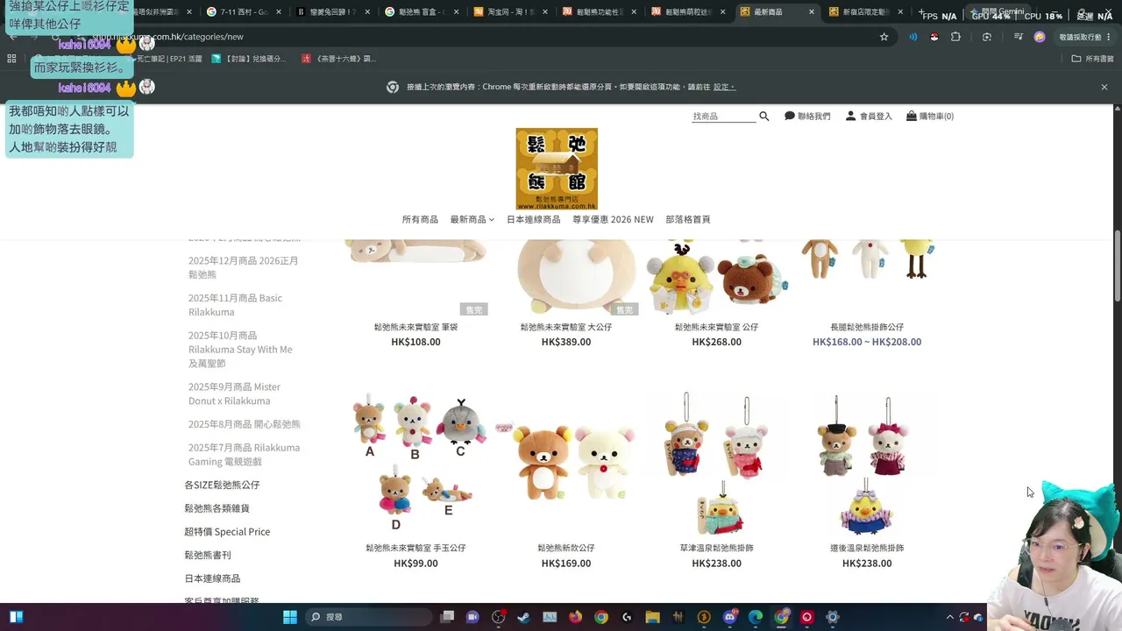Expand the 最新商品 dropdown menu

click(x=472, y=219)
